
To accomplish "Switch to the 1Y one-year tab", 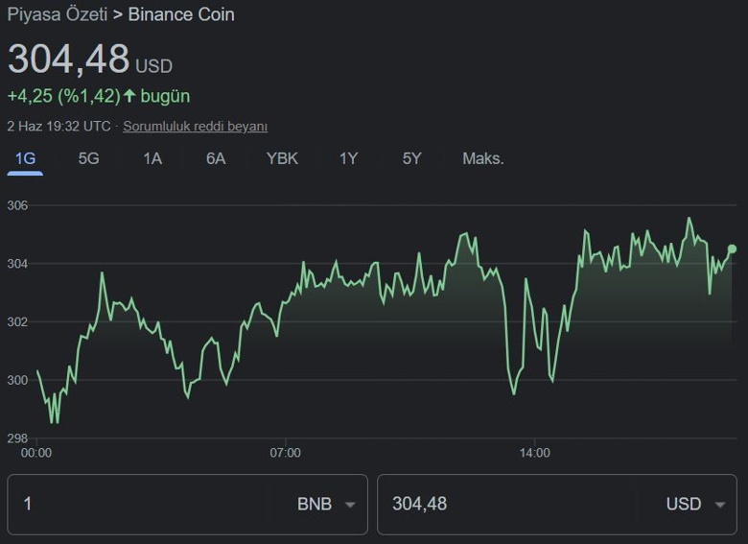I will [x=349, y=158].
